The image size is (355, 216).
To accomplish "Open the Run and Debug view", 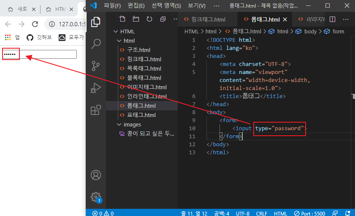I will pos(95,88).
